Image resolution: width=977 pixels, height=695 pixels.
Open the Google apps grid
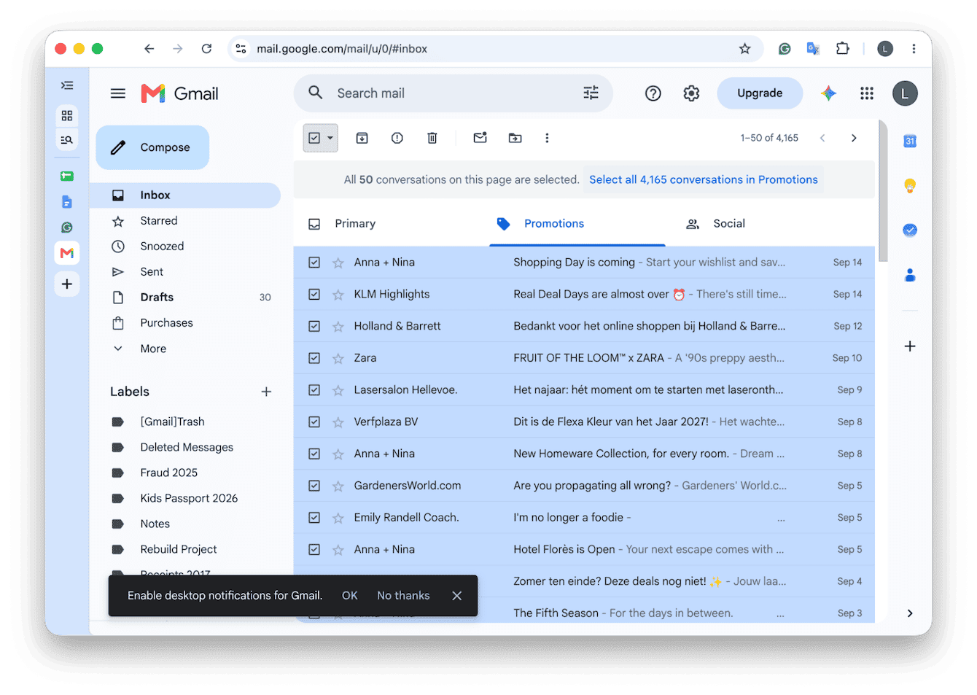click(x=867, y=93)
